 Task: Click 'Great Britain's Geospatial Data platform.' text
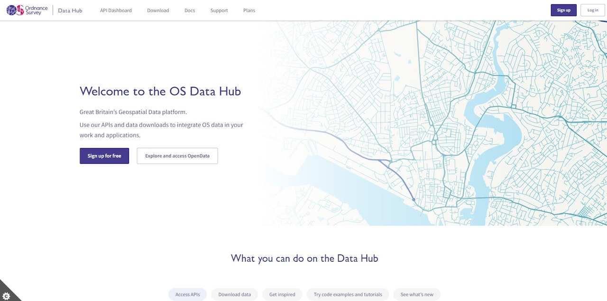tap(133, 112)
